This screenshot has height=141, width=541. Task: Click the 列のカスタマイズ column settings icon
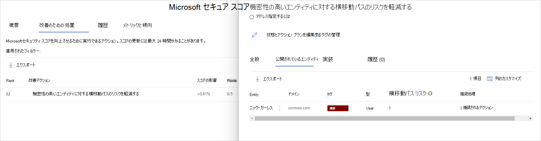489,79
